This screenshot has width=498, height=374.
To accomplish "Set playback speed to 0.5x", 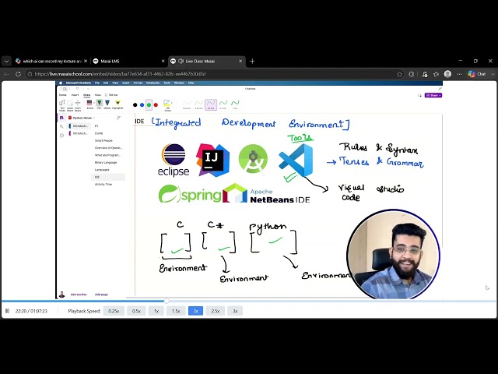I will [x=136, y=311].
